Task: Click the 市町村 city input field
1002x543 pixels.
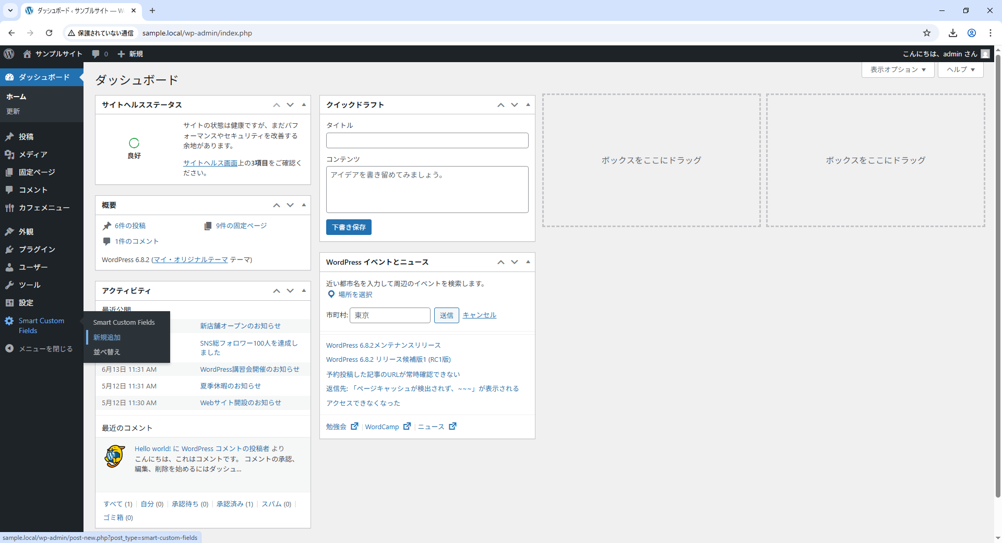Action: pyautogui.click(x=390, y=315)
